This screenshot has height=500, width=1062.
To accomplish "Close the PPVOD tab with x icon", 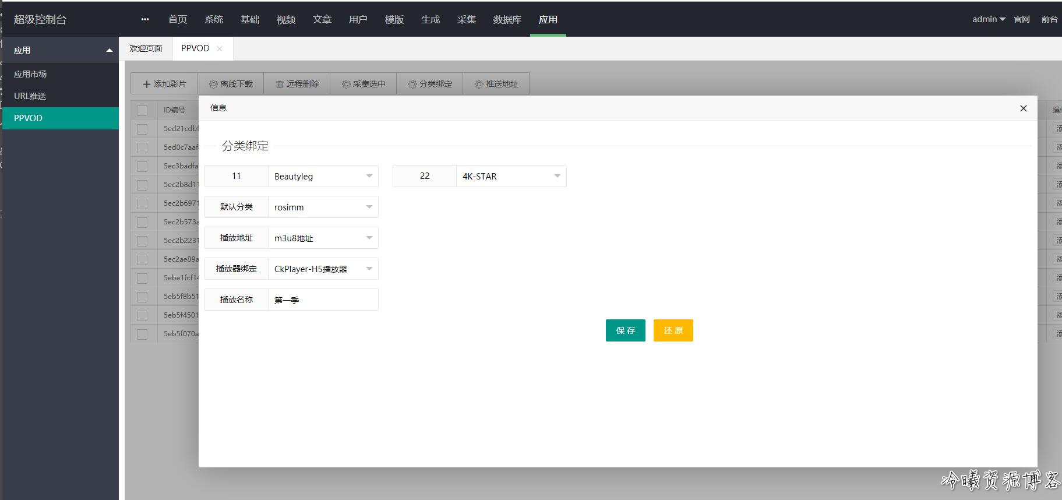I will point(220,49).
